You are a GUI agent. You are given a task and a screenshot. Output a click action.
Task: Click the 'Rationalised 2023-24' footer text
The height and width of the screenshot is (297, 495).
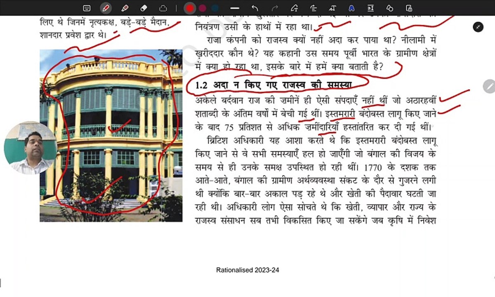(247, 270)
